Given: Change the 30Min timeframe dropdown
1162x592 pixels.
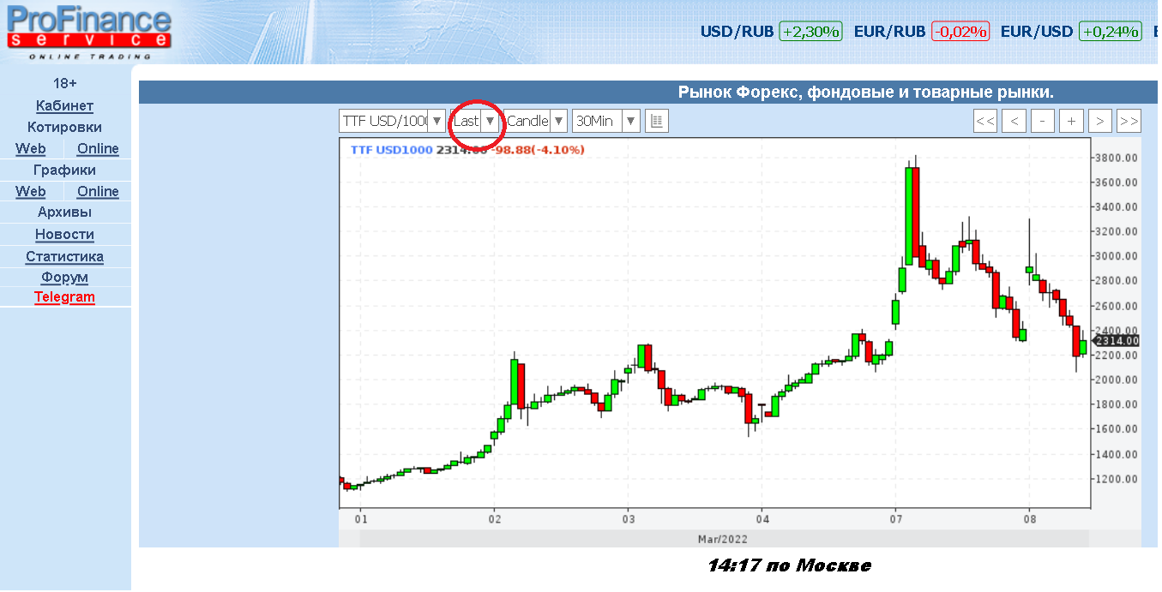Looking at the screenshot, I should coord(605,121).
